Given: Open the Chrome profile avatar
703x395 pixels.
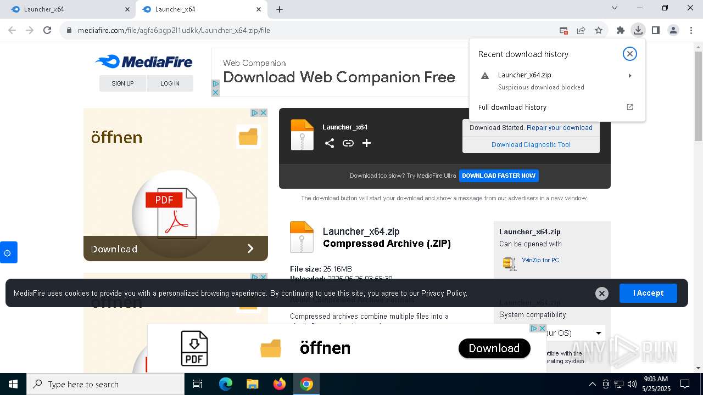Looking at the screenshot, I should (673, 30).
